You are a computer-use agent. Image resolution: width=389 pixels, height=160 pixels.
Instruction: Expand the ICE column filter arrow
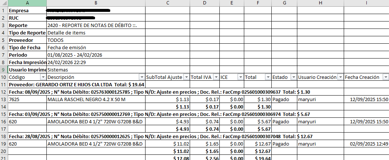tap(240, 77)
